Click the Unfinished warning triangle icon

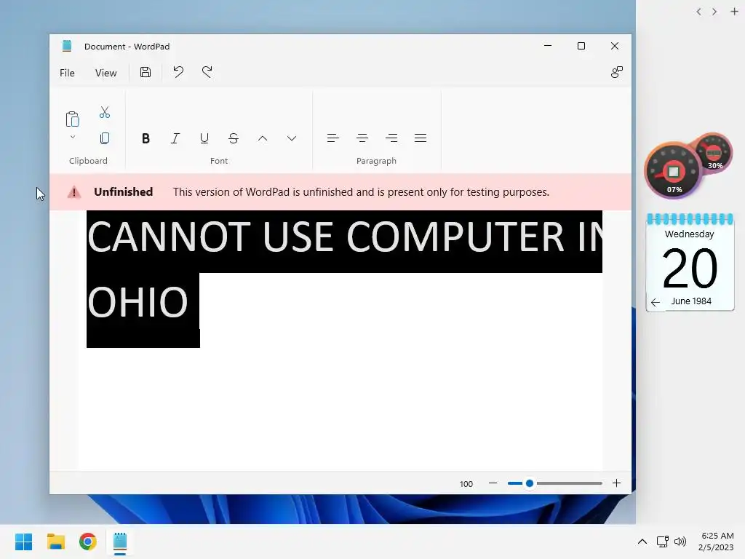click(x=74, y=192)
